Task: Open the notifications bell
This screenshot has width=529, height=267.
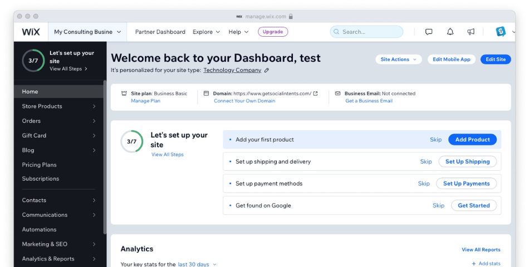Action: pyautogui.click(x=450, y=32)
